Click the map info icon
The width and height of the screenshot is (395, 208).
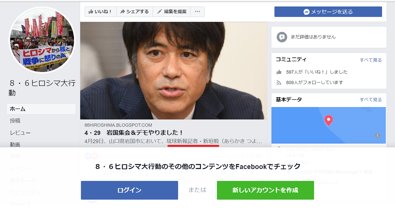click(377, 135)
